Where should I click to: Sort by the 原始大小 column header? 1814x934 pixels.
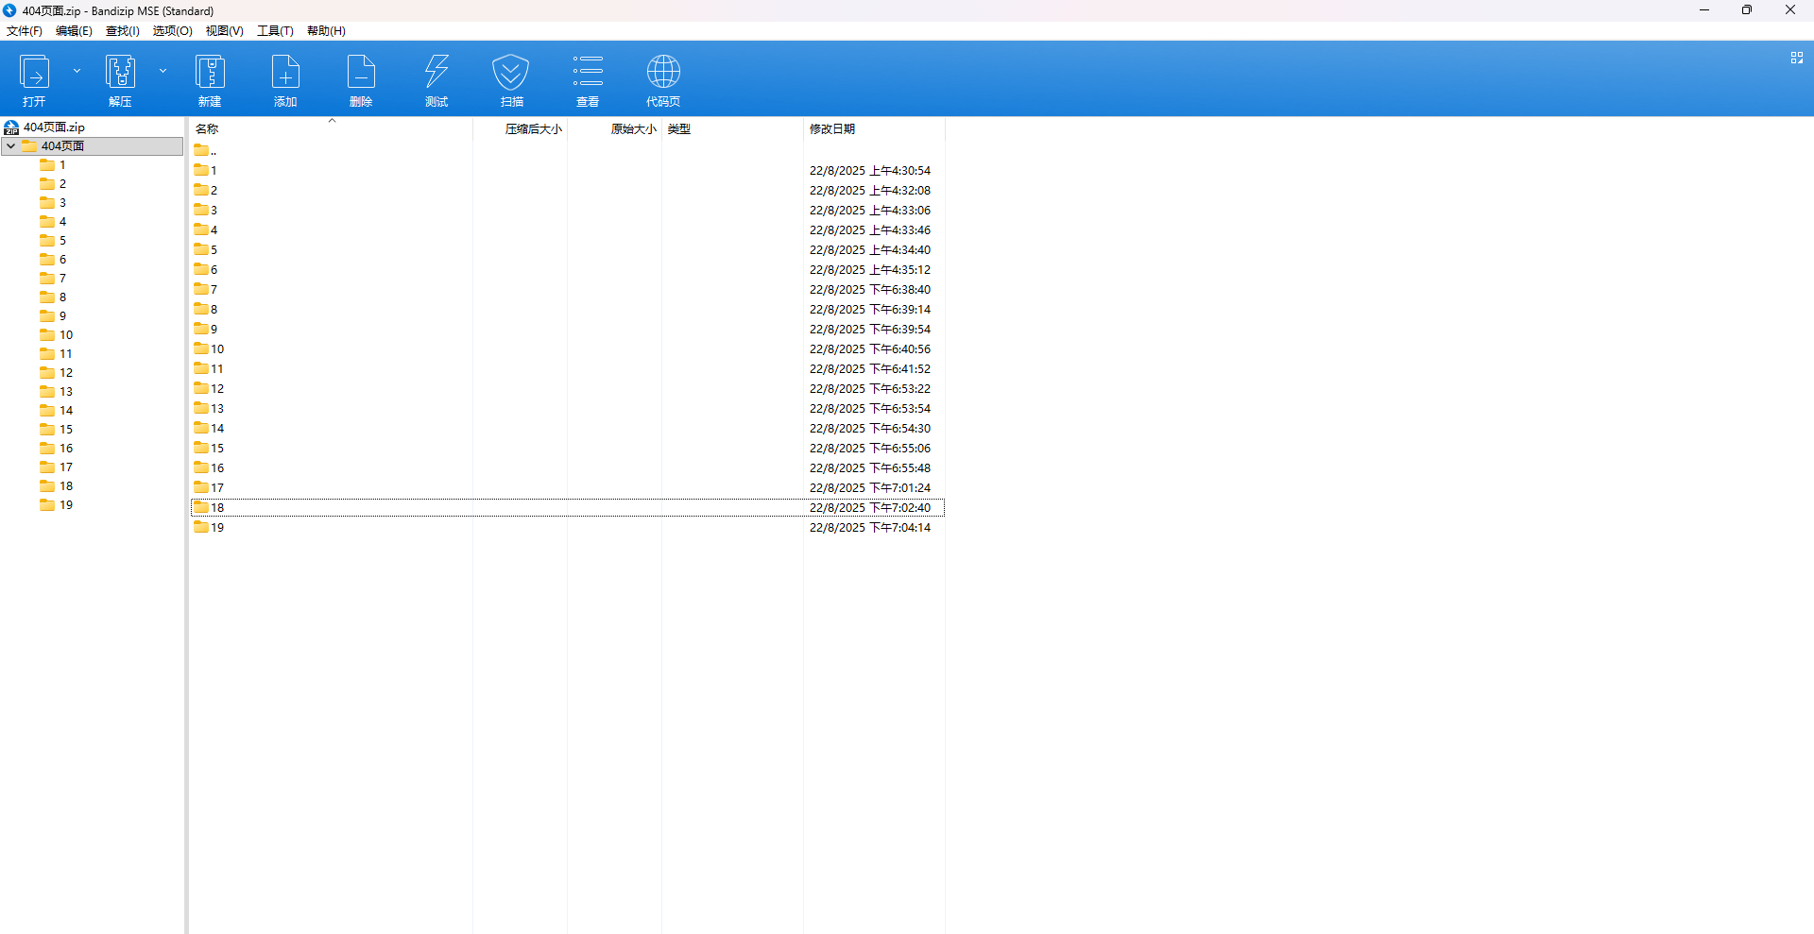(614, 129)
